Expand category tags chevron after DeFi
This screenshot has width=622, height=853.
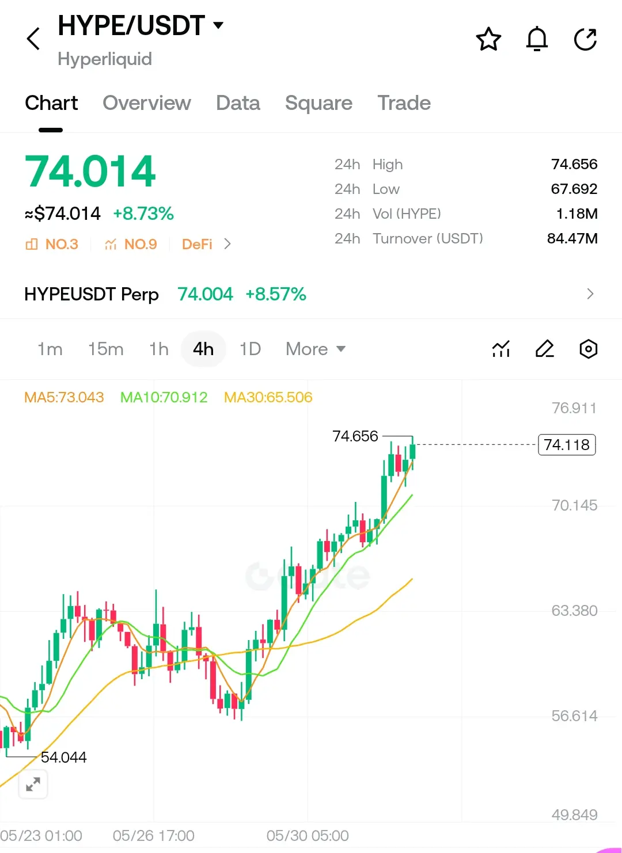coord(227,244)
